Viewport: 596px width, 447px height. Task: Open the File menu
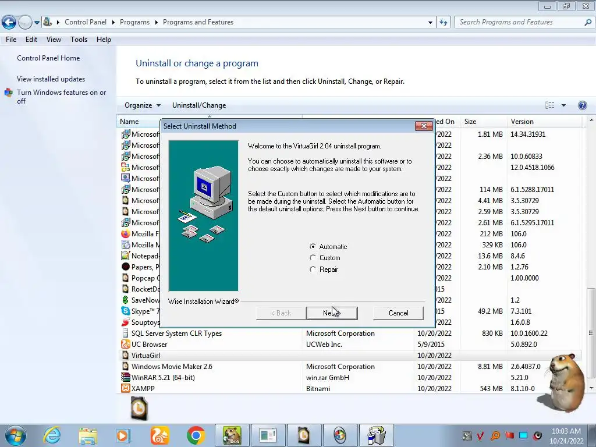tap(11, 40)
